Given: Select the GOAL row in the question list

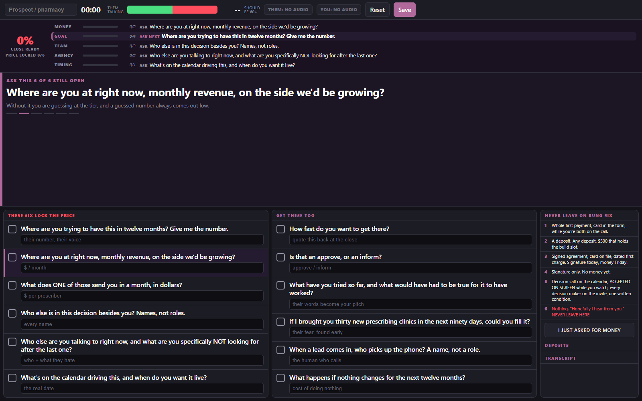Looking at the screenshot, I should point(344,36).
